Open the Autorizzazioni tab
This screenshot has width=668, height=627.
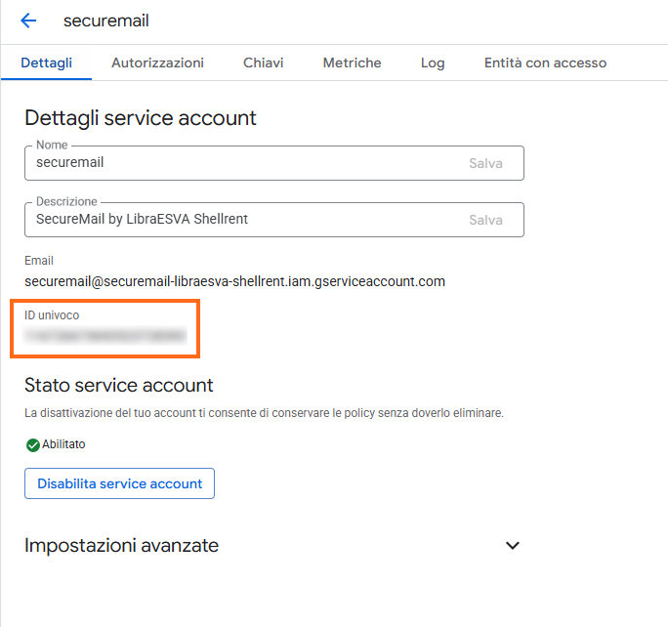157,63
